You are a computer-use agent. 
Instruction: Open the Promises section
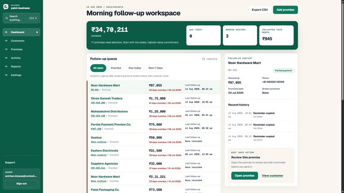(21, 49)
